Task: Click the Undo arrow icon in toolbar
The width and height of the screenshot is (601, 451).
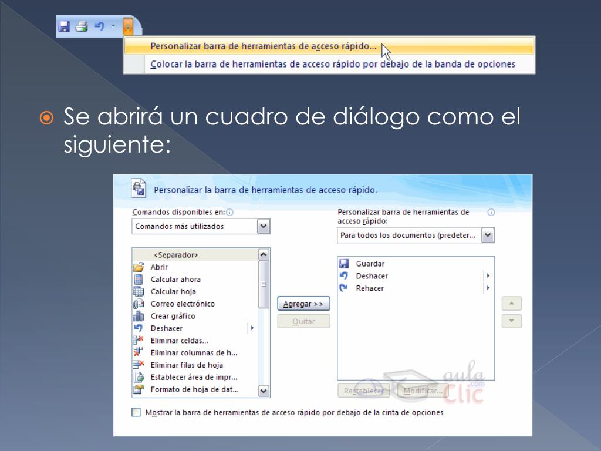Action: 99,26
